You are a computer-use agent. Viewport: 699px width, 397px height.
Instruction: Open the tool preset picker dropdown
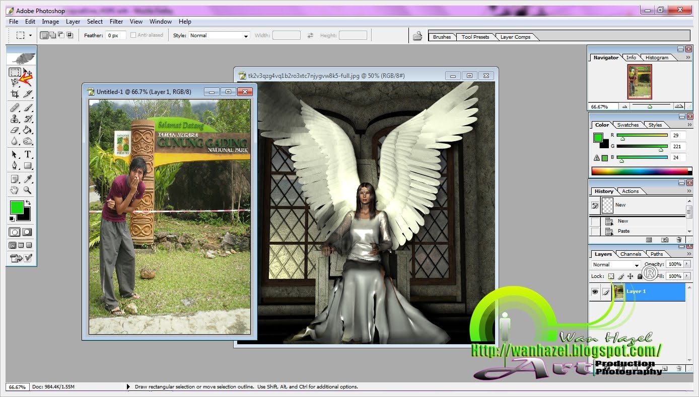click(x=30, y=36)
